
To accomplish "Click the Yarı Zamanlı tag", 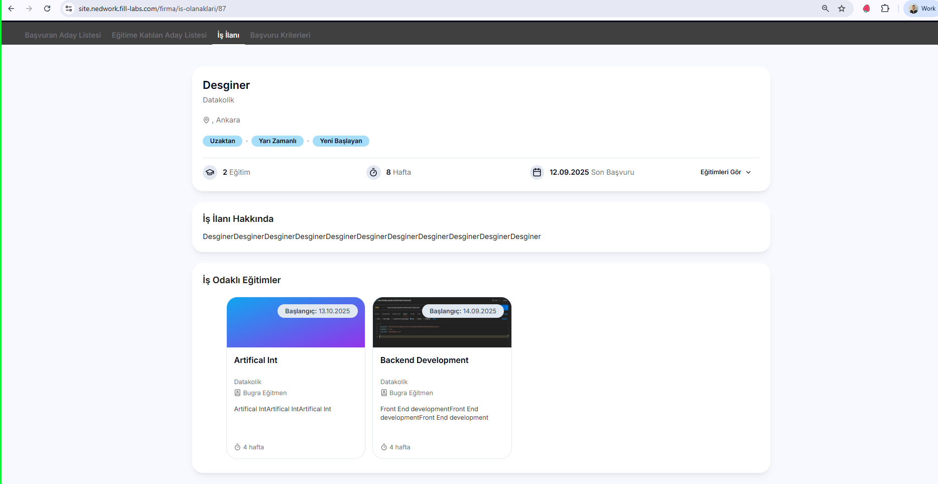I will 278,141.
